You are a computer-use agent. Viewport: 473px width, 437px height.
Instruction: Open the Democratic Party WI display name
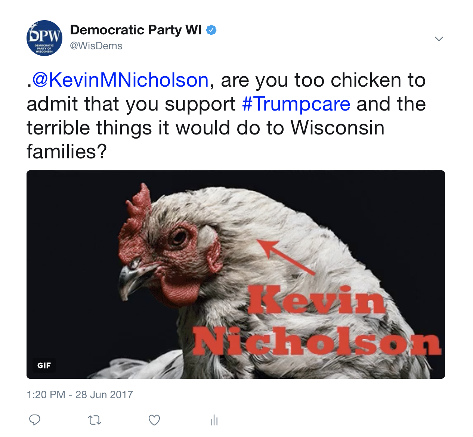pos(136,30)
